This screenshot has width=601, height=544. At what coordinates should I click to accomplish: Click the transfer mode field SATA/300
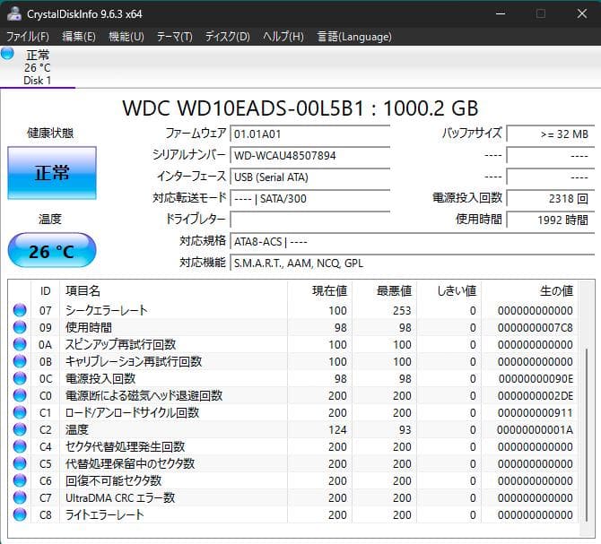pos(309,198)
